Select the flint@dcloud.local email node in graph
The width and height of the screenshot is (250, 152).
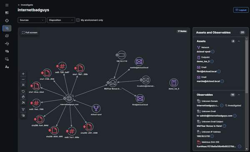(140, 99)
